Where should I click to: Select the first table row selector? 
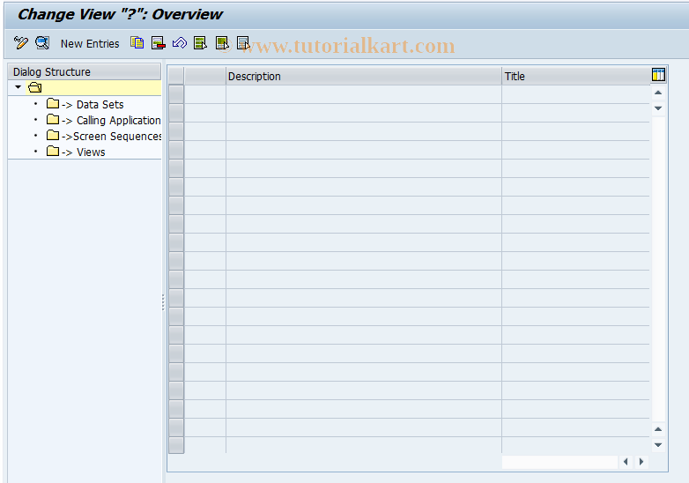(x=176, y=94)
